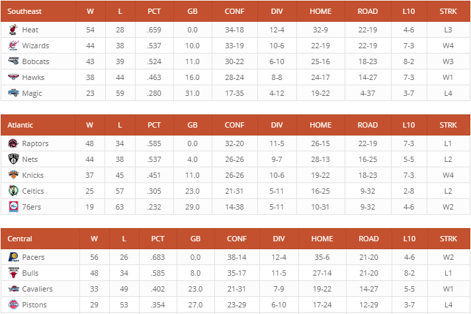Image resolution: width=471 pixels, height=314 pixels.
Task: Open the Hawks team link
Action: (33, 77)
